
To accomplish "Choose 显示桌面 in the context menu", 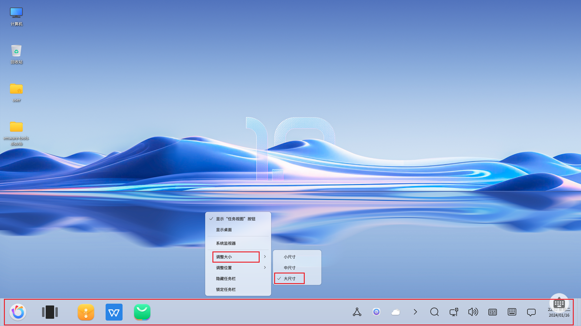I will point(238,230).
